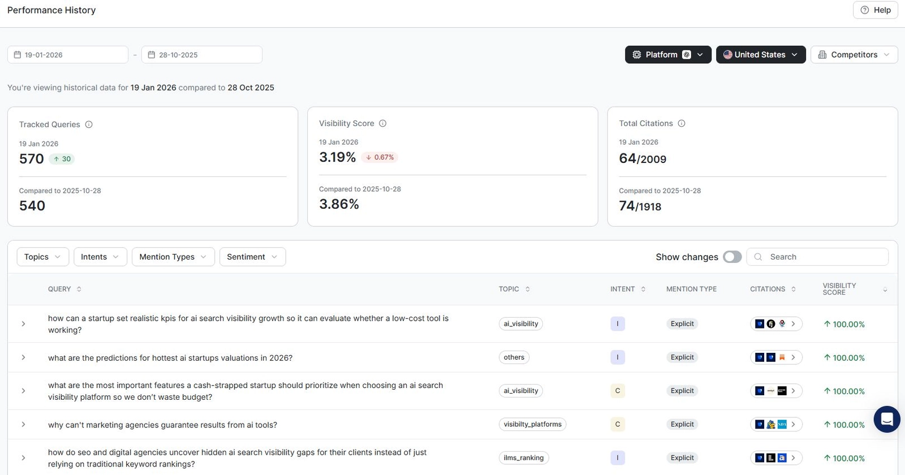Viewport: 905px width, 475px height.
Task: Click the Tracked Queries info icon
Action: click(x=89, y=124)
